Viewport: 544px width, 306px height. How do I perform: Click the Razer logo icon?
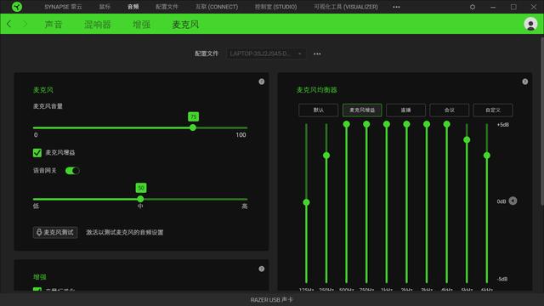pos(17,7)
